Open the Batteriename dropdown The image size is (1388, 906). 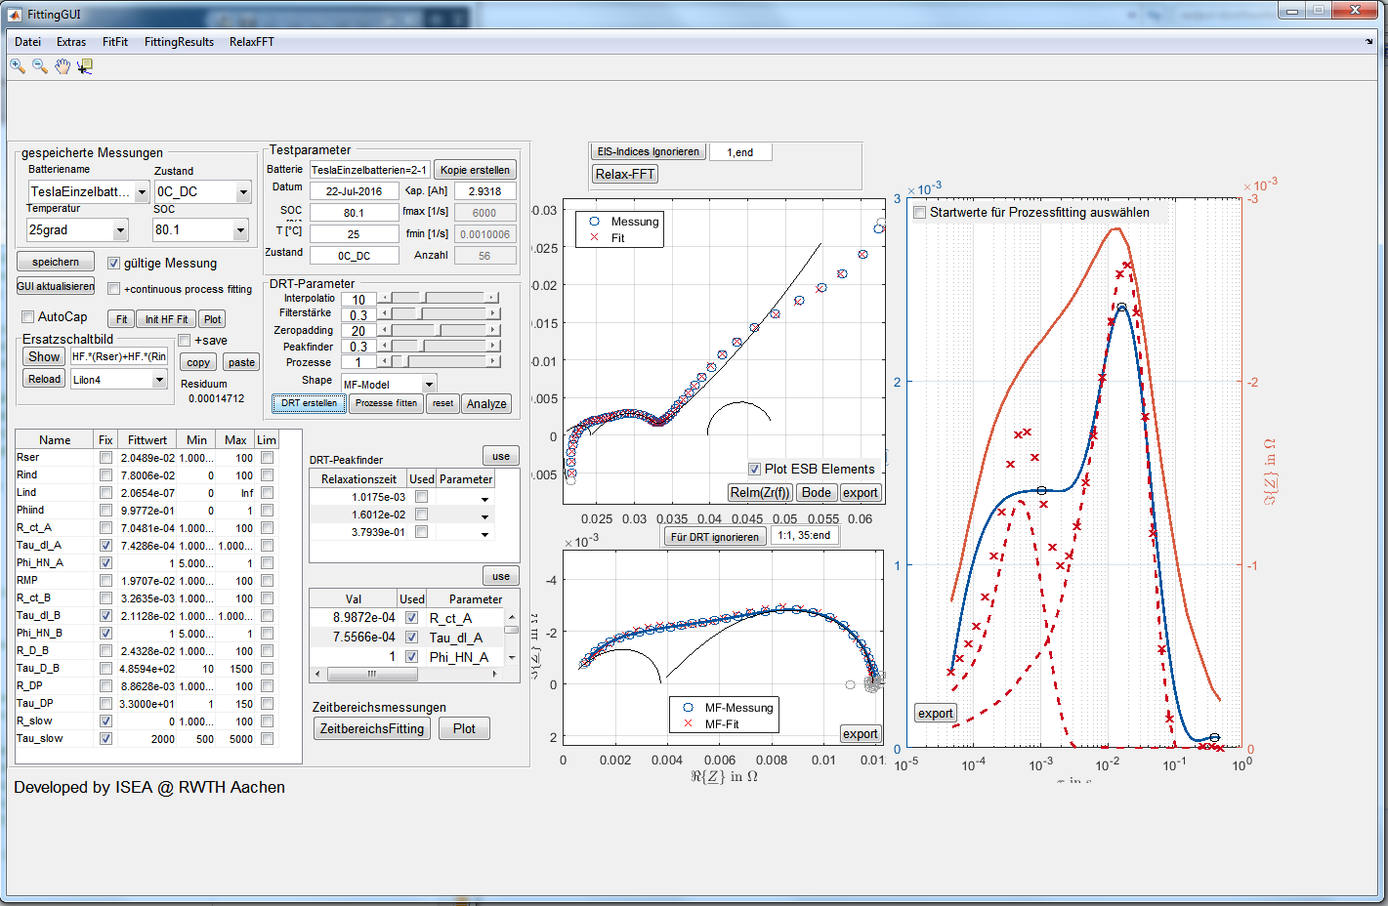(143, 192)
